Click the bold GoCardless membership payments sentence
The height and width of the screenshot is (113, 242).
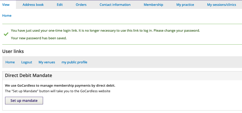pyautogui.click(x=60, y=86)
